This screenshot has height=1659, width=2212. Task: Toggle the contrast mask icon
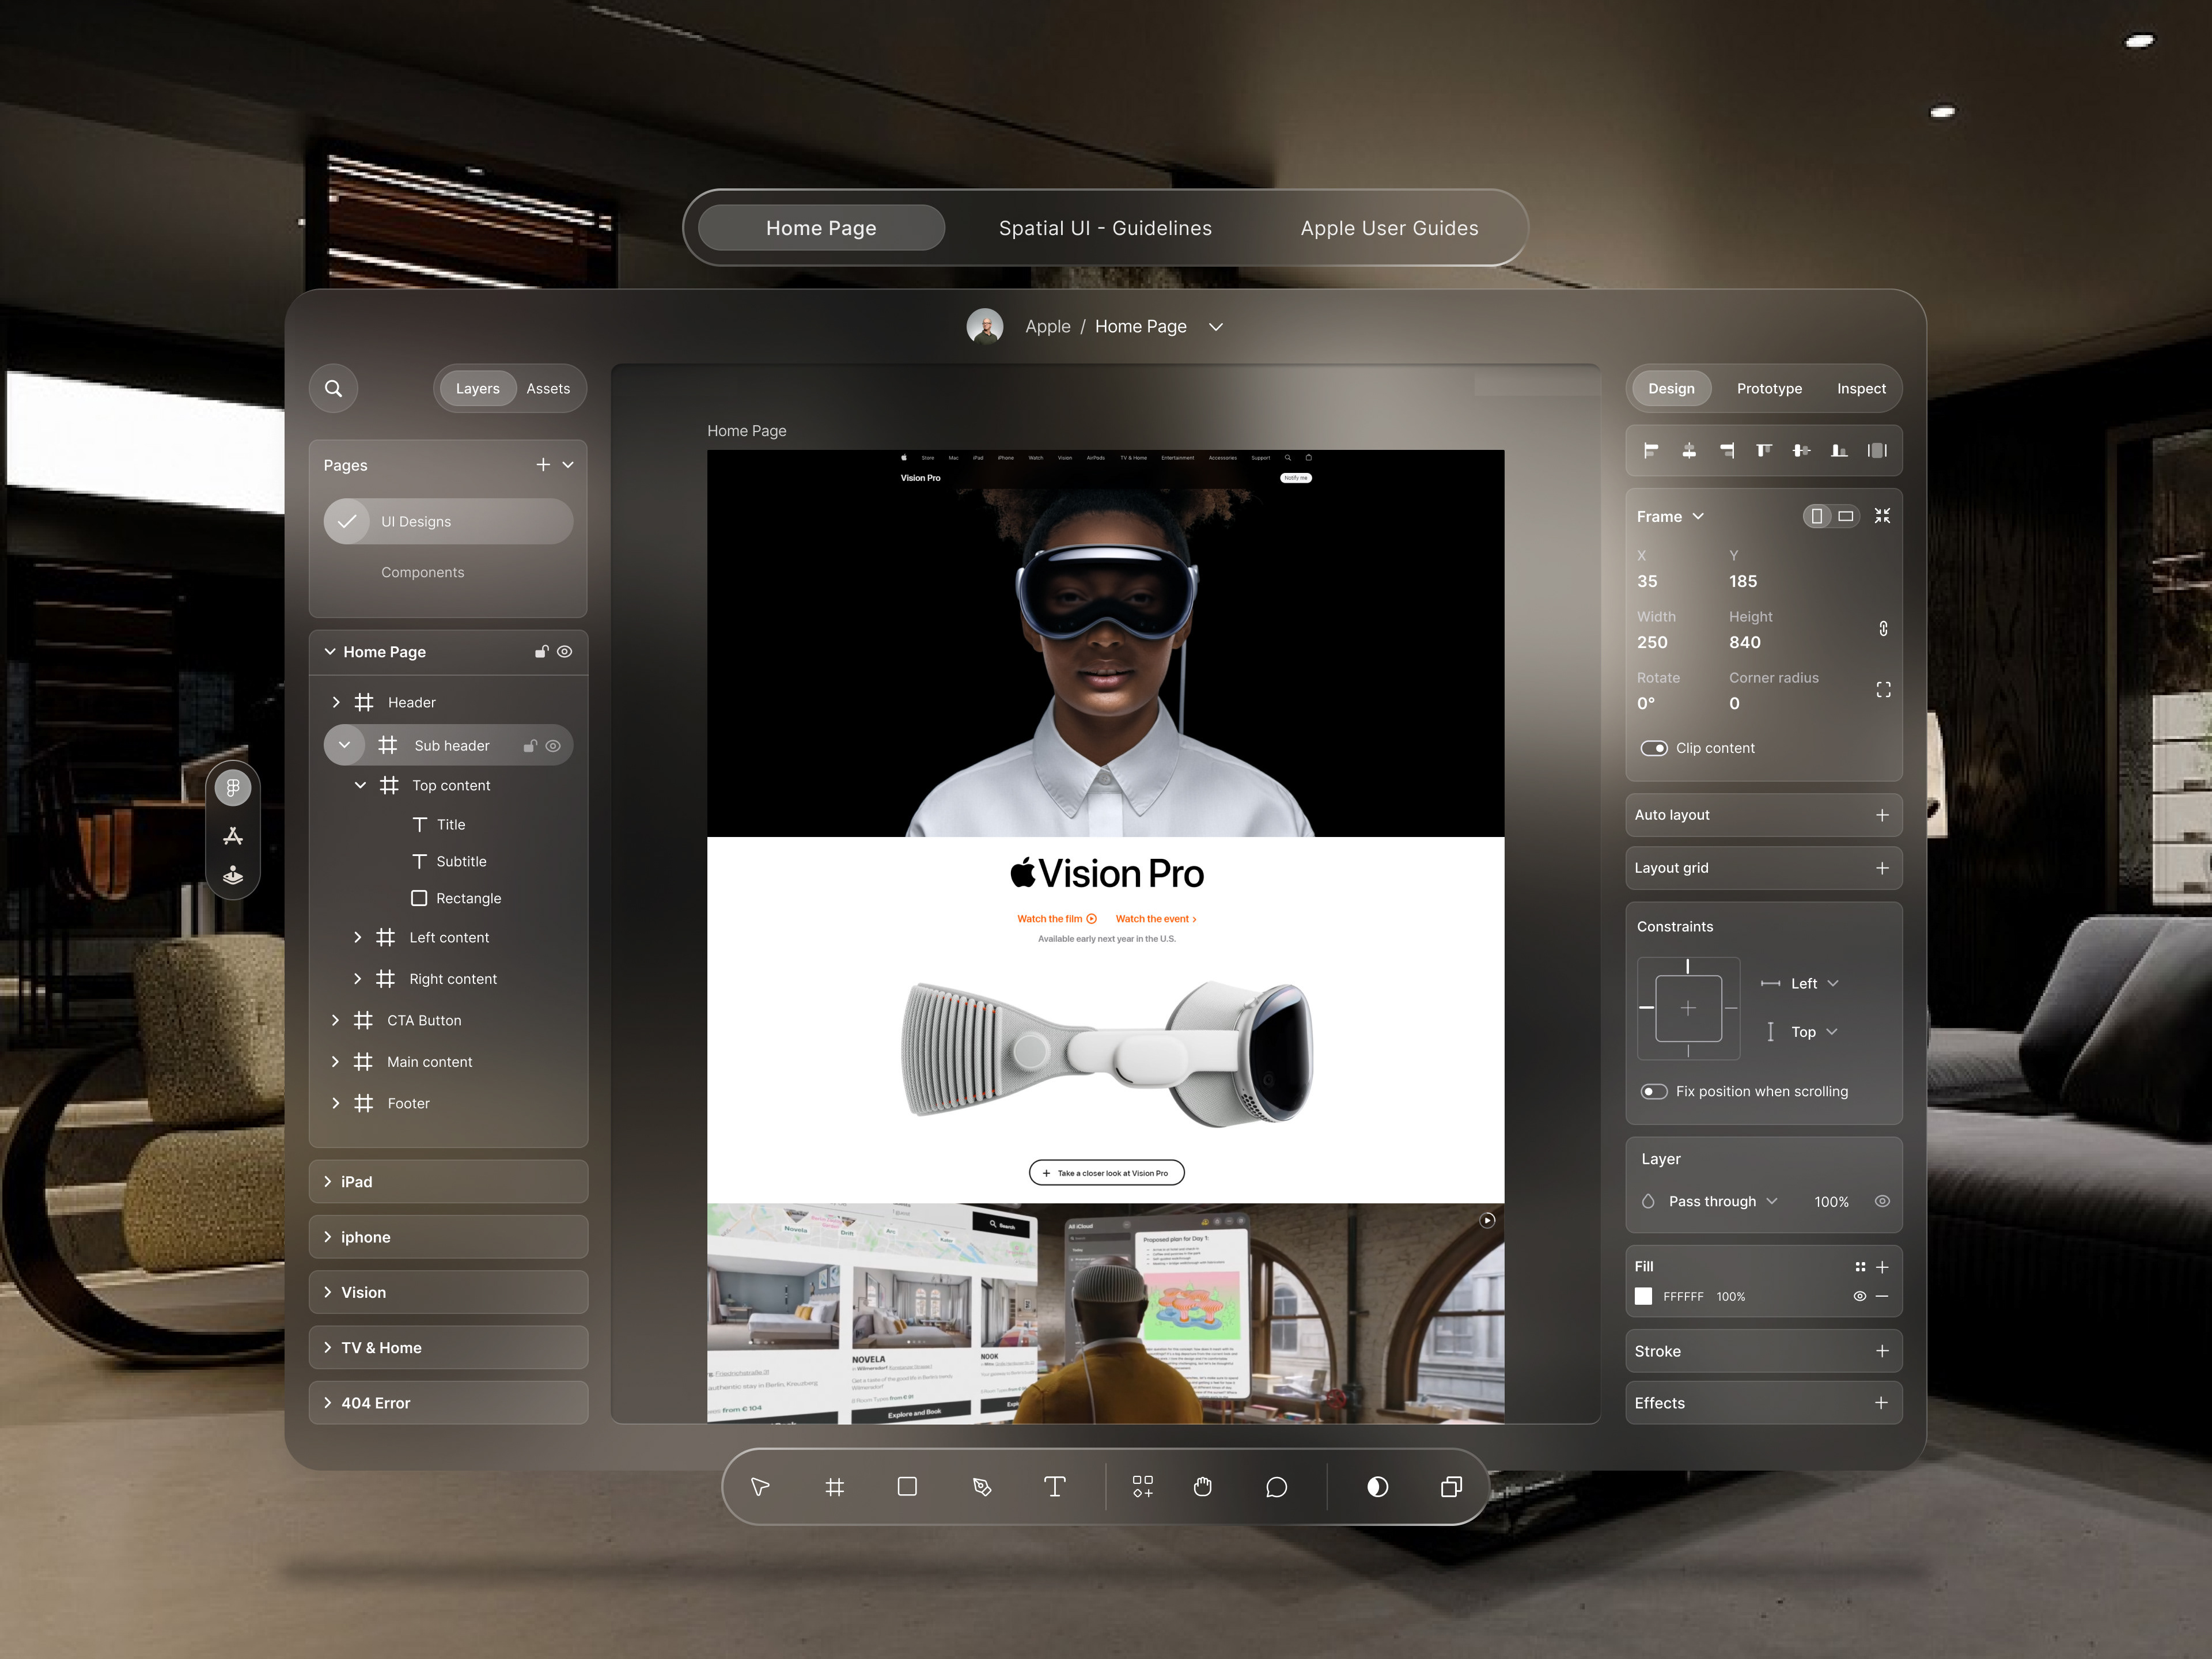[x=1377, y=1487]
